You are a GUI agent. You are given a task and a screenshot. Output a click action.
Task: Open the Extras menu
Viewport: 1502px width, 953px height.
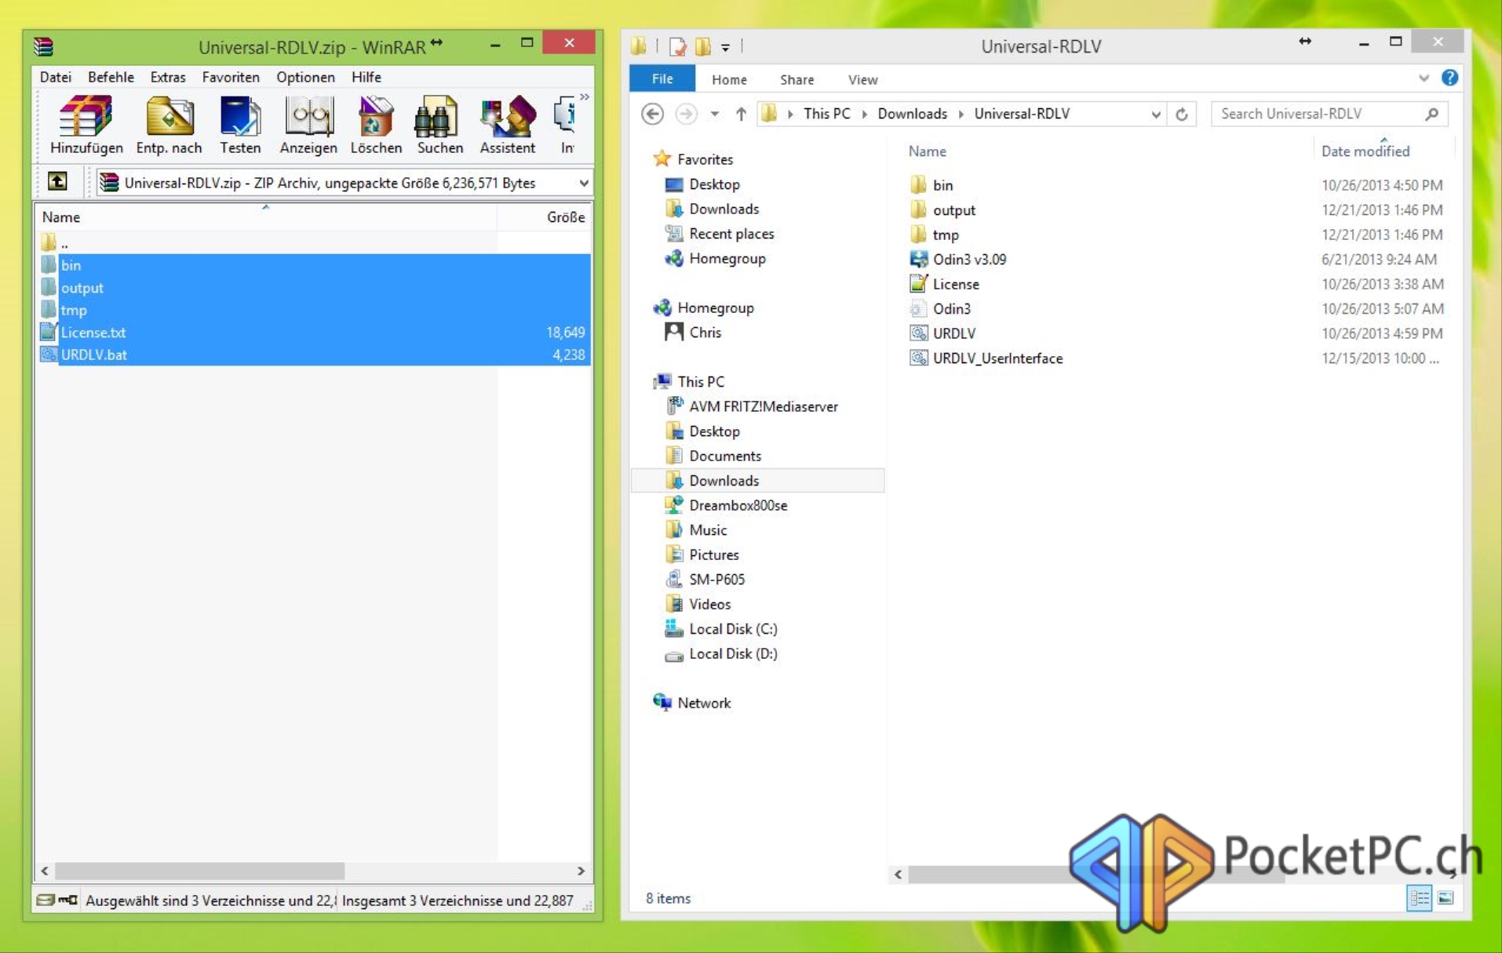coord(168,77)
